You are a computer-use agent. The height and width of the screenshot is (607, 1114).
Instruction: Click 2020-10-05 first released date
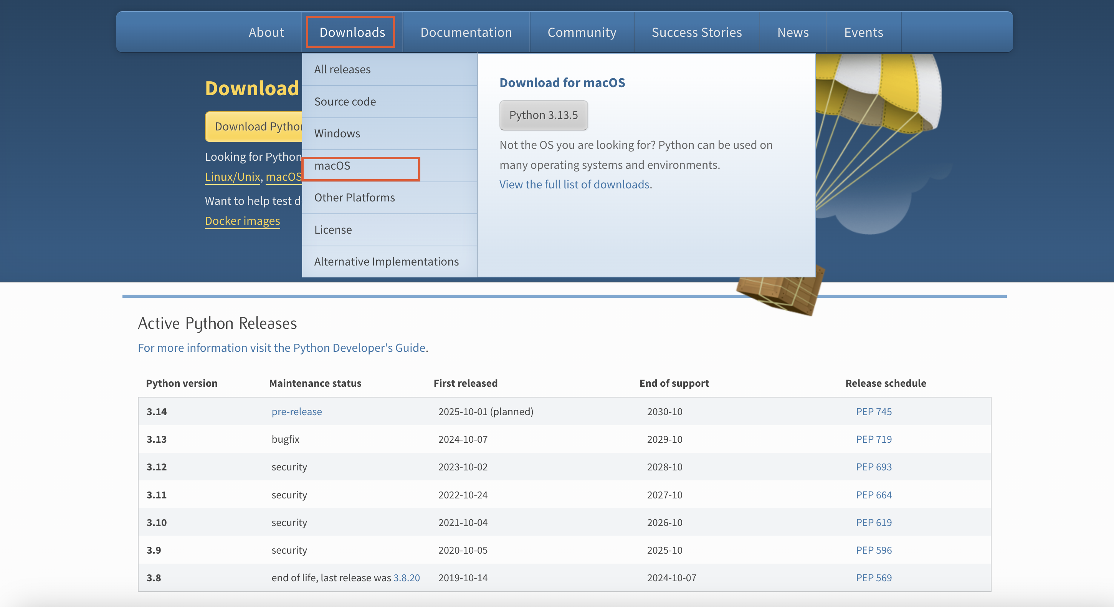coord(463,550)
